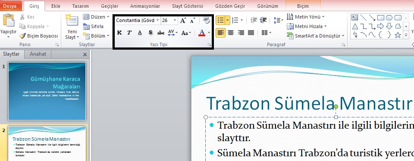
Task: Toggle italic T formatting
Action: point(129,32)
